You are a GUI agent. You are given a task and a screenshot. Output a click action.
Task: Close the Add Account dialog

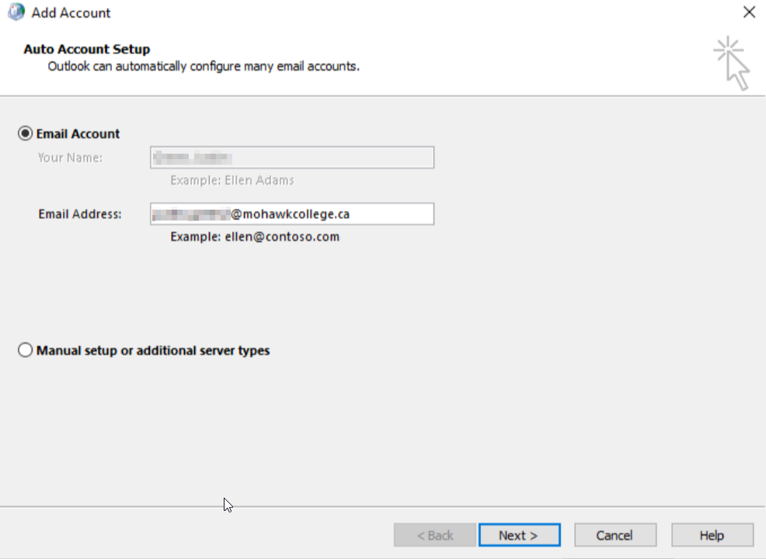pyautogui.click(x=749, y=12)
